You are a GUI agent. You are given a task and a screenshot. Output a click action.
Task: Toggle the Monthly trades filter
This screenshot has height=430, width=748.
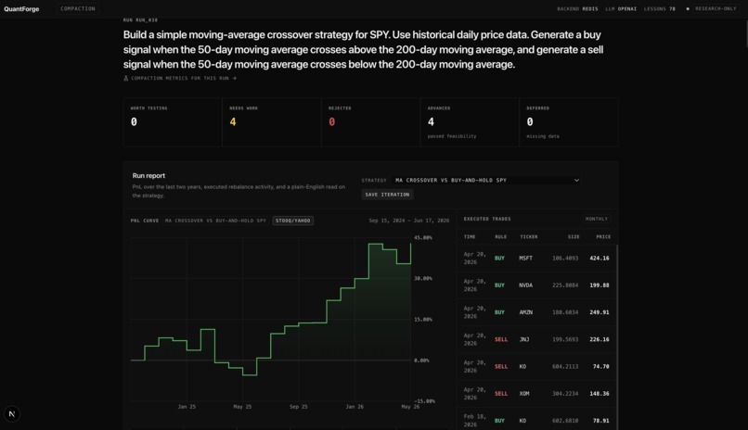click(x=597, y=219)
